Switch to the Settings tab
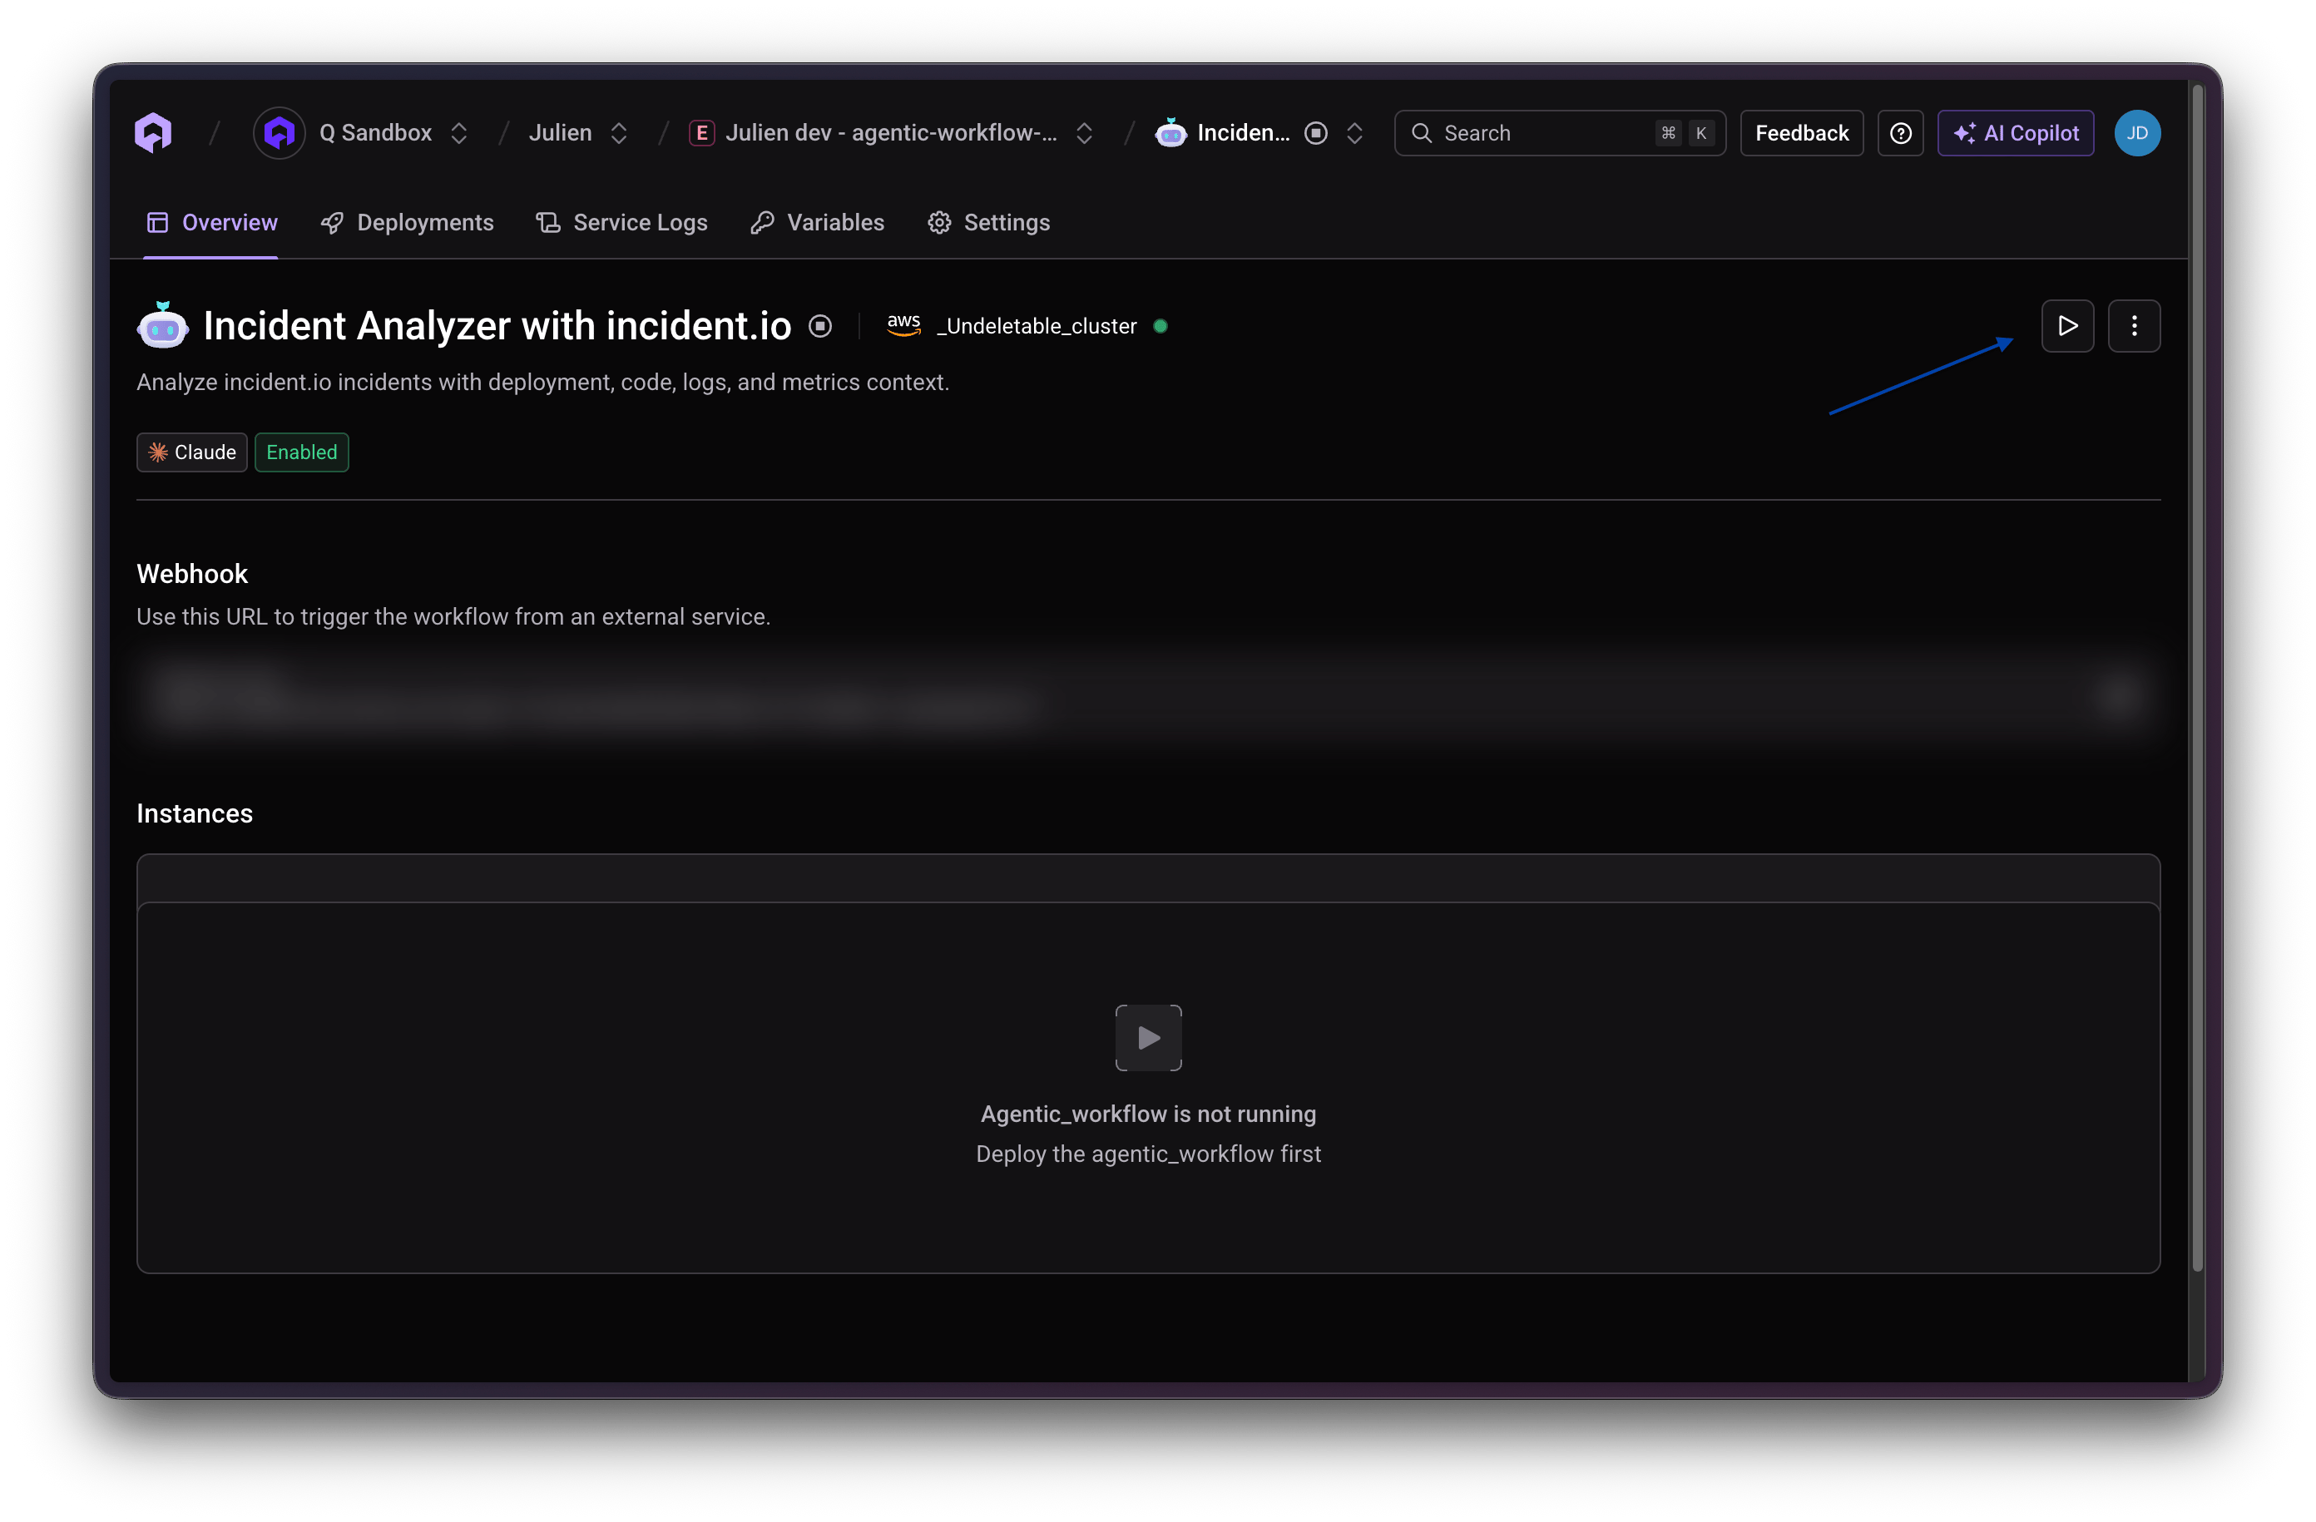Viewport: 2316px width, 1522px height. coord(988,223)
